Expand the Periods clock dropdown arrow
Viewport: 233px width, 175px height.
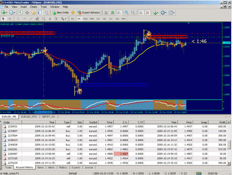[x=166, y=13]
